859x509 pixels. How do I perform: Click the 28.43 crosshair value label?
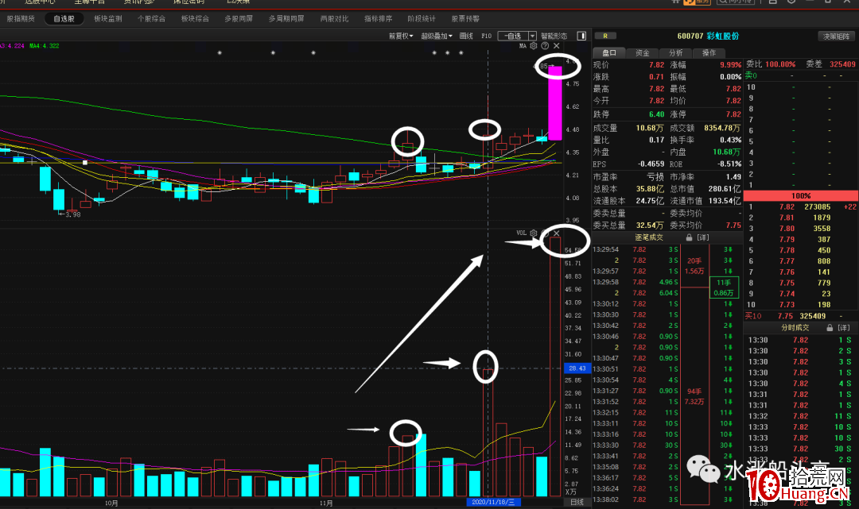(x=577, y=368)
